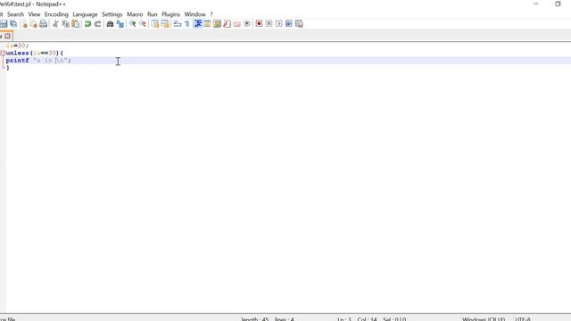Click the green Undo arrow icon
This screenshot has height=321, width=571.
(x=87, y=24)
